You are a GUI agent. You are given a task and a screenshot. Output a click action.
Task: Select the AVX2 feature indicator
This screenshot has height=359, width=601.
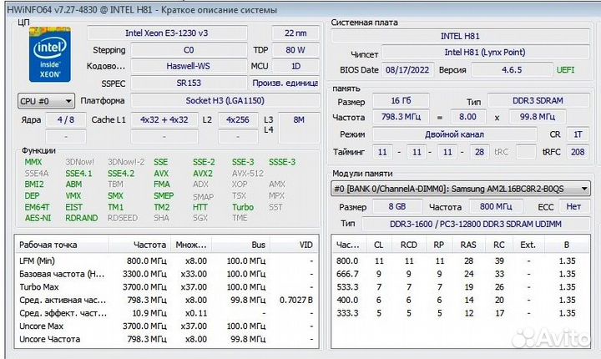coord(202,173)
